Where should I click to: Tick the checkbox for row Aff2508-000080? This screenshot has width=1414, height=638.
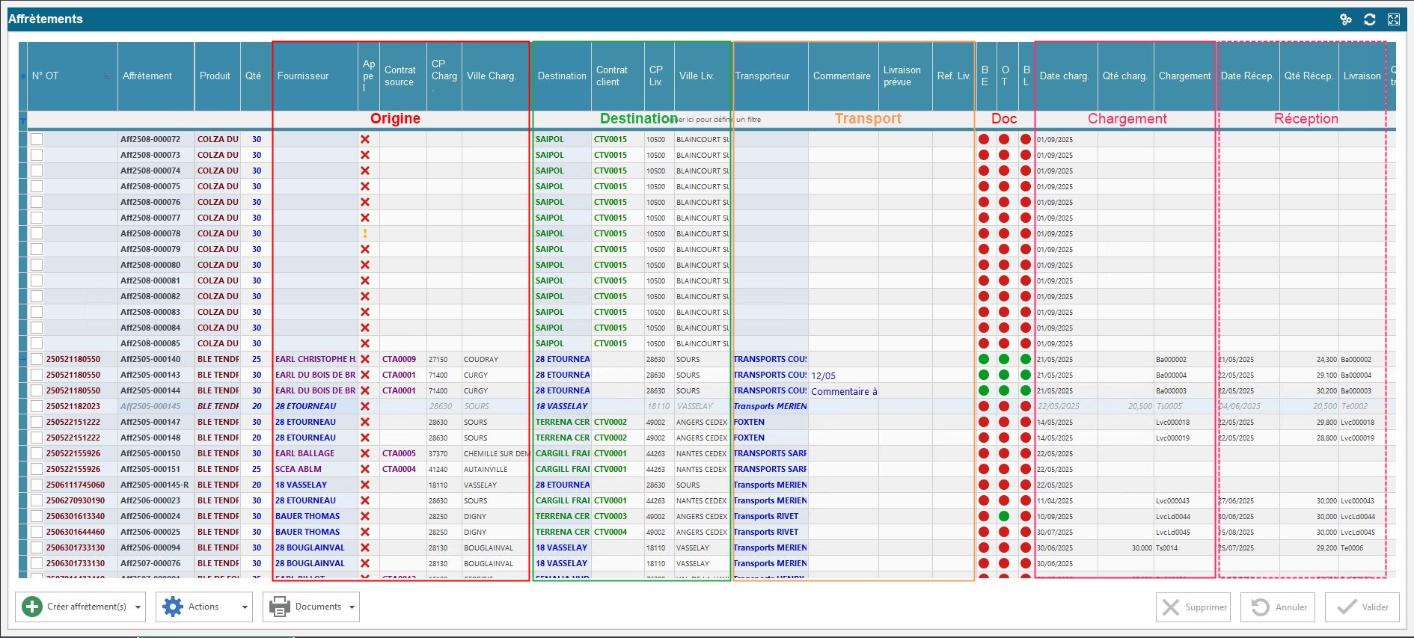click(37, 265)
